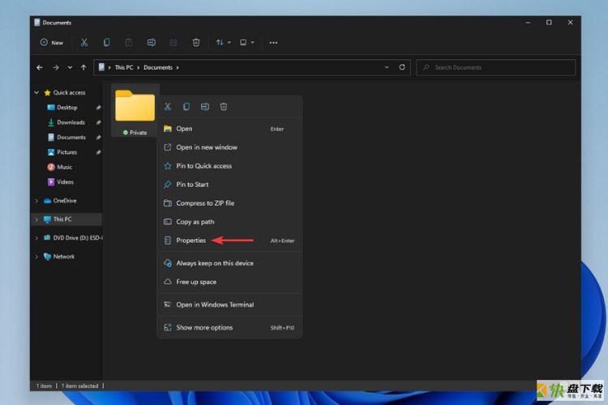Click the pin icon beside Downloads
This screenshot has width=608, height=405.
[98, 122]
